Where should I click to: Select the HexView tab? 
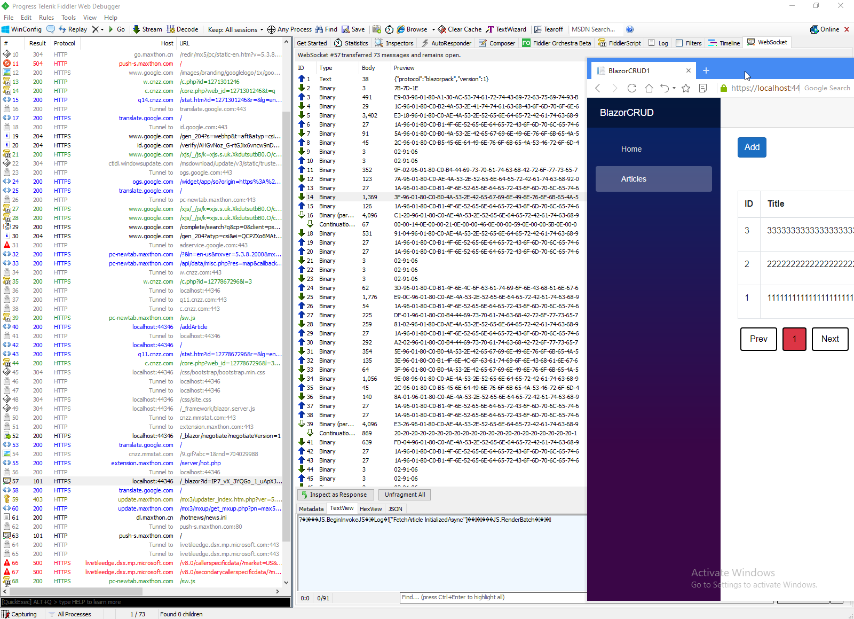(370, 509)
